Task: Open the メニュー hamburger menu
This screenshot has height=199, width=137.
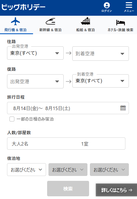Action: point(129,5)
